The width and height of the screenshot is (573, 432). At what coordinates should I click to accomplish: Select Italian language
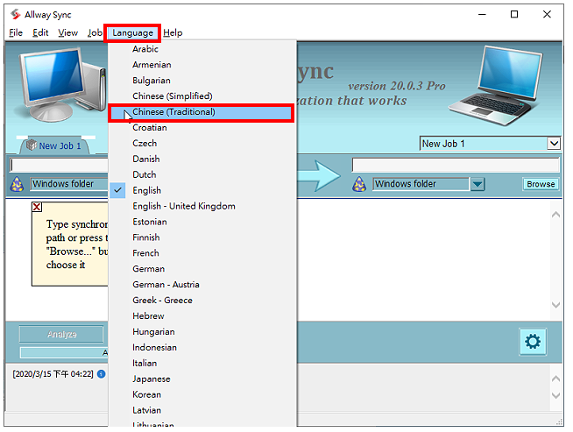pyautogui.click(x=202, y=364)
